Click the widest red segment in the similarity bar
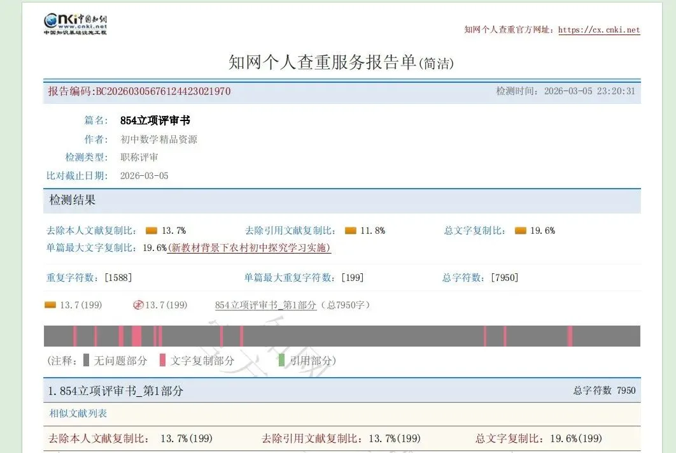676x453 pixels. click(136, 336)
